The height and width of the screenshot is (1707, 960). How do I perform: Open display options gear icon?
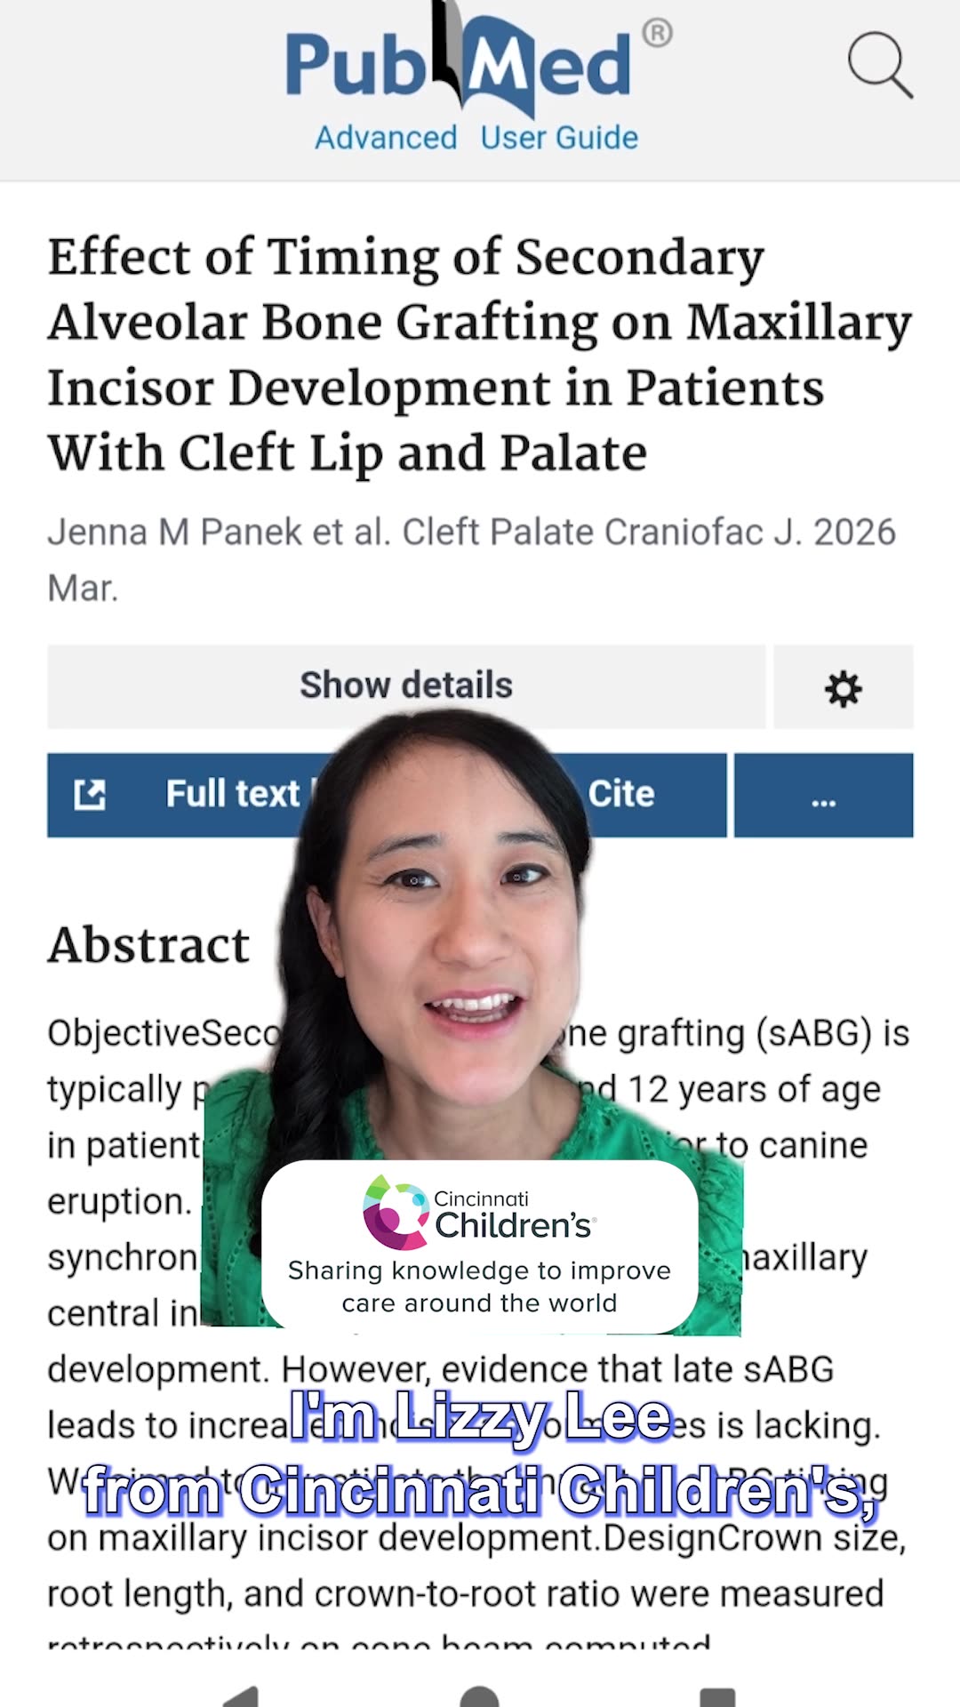click(x=843, y=687)
